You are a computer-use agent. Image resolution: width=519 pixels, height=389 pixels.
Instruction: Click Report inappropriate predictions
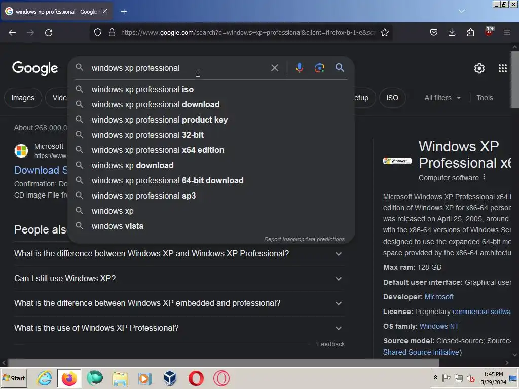(x=304, y=239)
